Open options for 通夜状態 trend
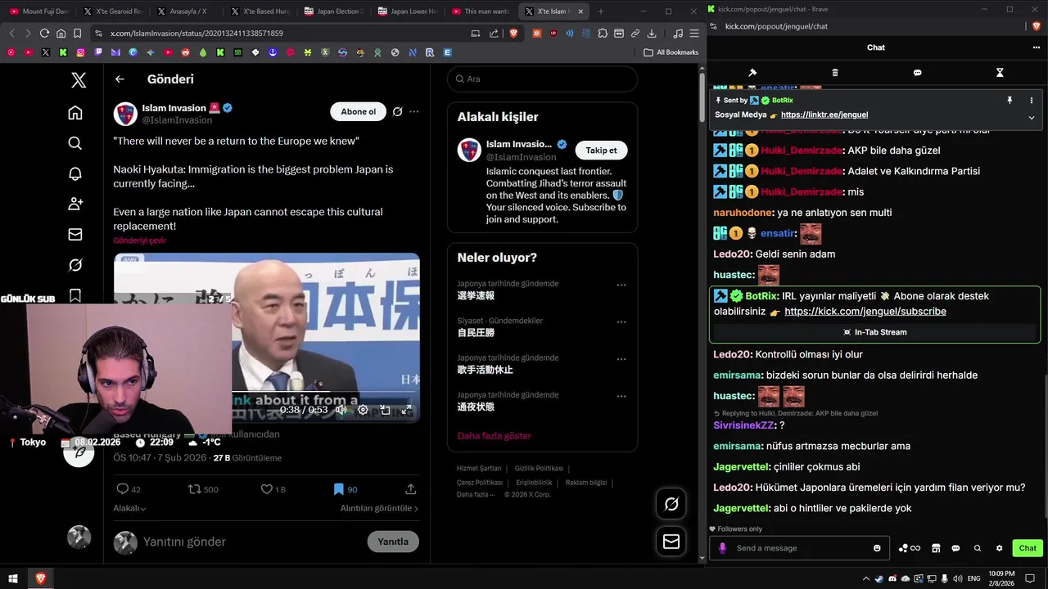 pos(621,396)
